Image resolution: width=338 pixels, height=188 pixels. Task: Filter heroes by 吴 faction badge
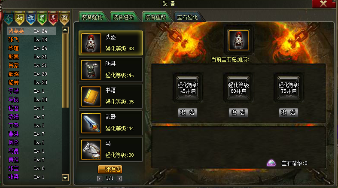pos(53,19)
